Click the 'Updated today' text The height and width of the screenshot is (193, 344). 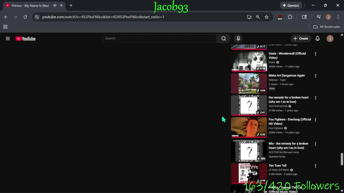click(x=277, y=157)
